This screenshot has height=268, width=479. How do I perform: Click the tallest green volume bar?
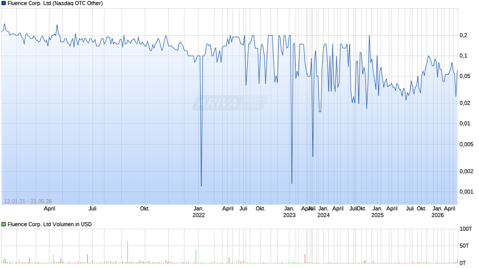coord(128,252)
